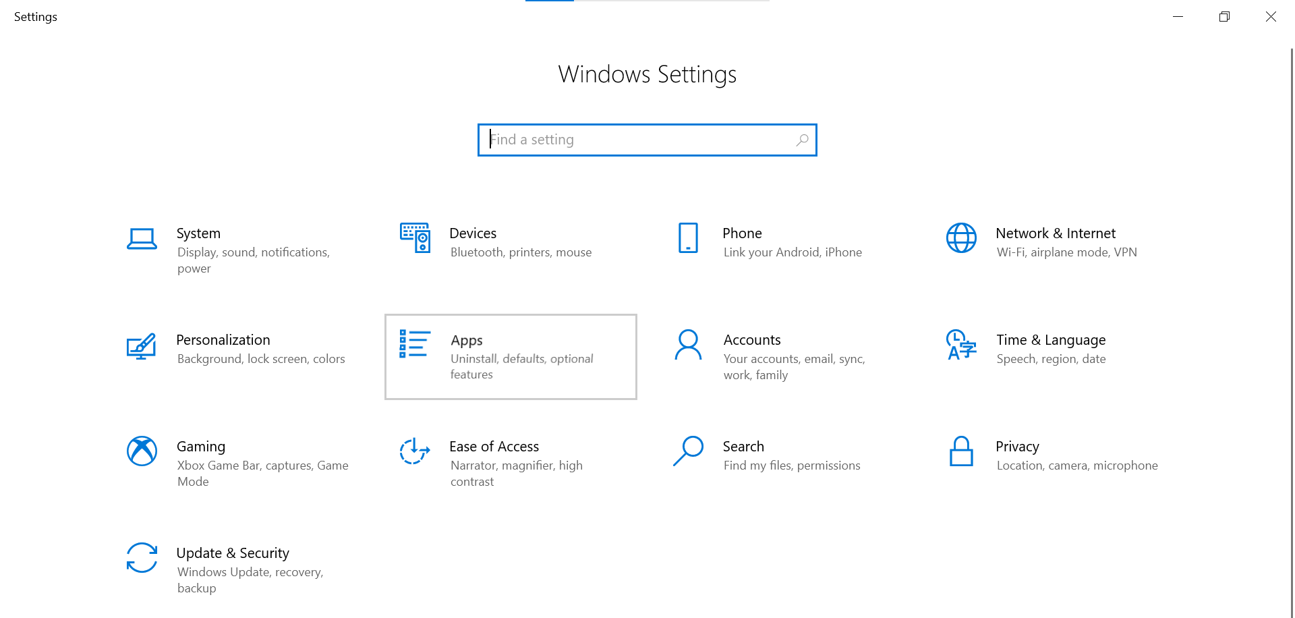Image resolution: width=1295 pixels, height=618 pixels.
Task: Restore down the Settings window
Action: coord(1224,16)
